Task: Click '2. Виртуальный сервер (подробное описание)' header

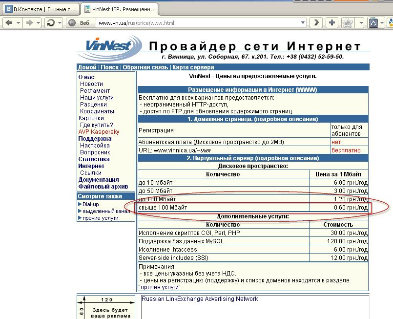Action: pos(253,158)
